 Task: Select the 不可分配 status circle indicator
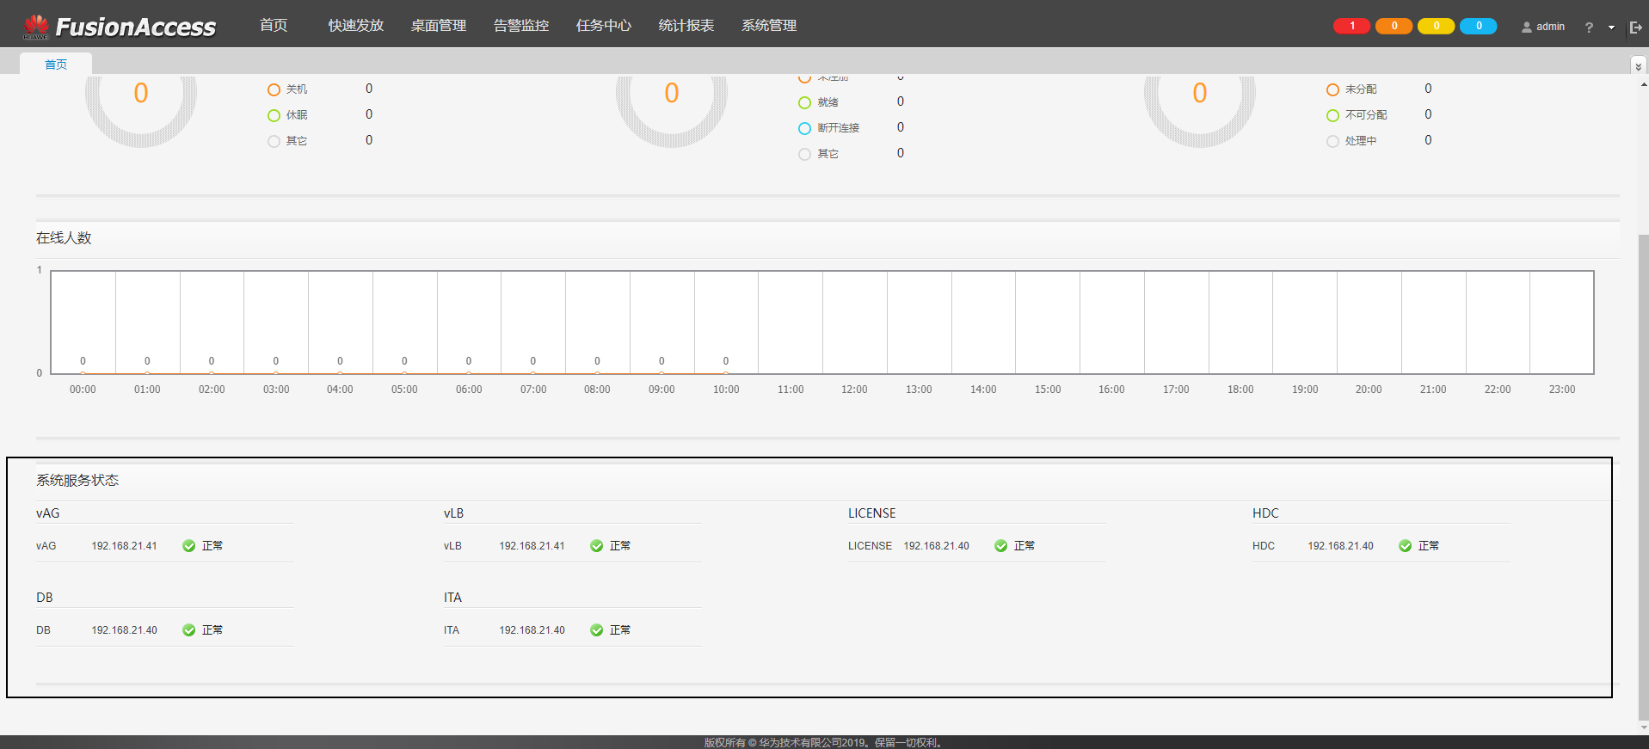pos(1332,115)
